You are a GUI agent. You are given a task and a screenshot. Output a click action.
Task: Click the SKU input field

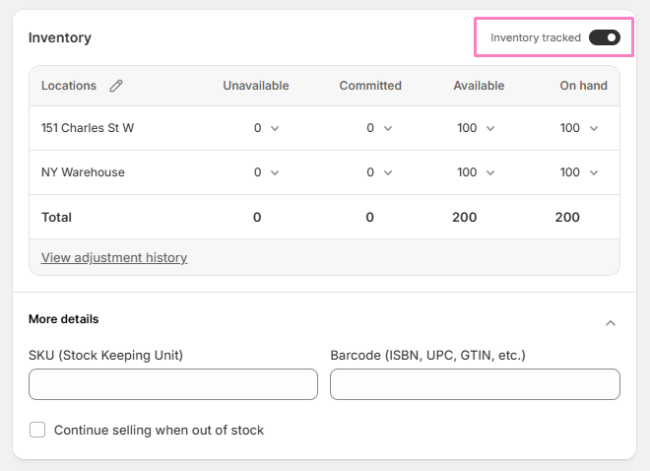click(173, 384)
